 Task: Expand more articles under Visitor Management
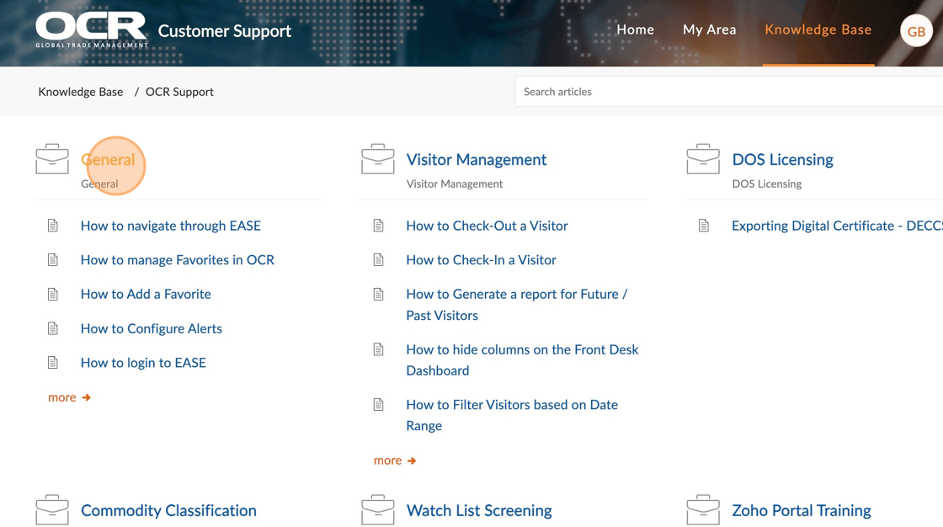(x=394, y=460)
